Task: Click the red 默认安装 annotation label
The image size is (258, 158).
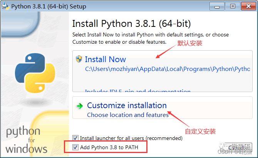Action: point(189,43)
